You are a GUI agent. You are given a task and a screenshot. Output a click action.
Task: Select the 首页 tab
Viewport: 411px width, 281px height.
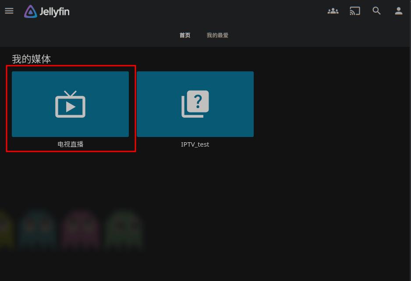(185, 35)
